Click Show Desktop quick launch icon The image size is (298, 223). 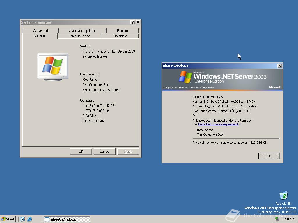pyautogui.click(x=23, y=219)
